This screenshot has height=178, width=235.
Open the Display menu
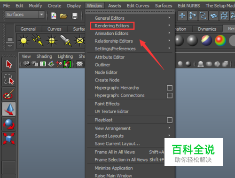pyautogui.click(x=74, y=6)
